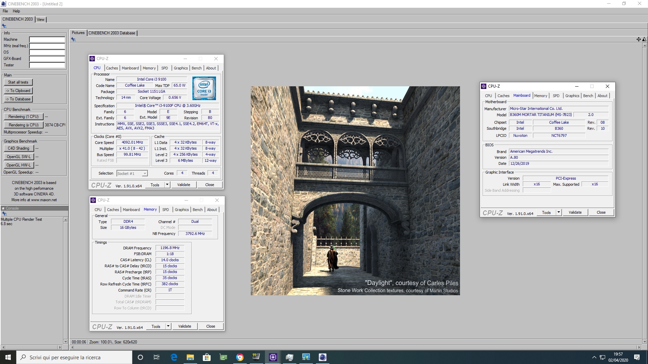Click the console scrollbar up arrow

click(x=65, y=220)
